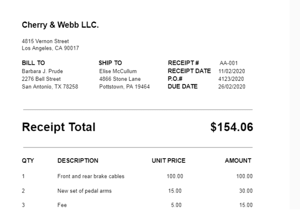Click the San Antonio, TX 78258 address
This screenshot has width=300, height=210.
point(50,87)
